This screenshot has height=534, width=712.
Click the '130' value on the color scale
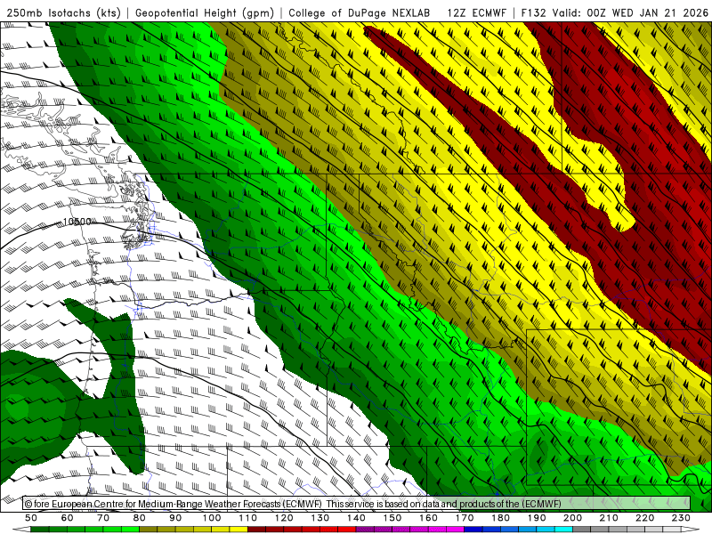point(320,518)
